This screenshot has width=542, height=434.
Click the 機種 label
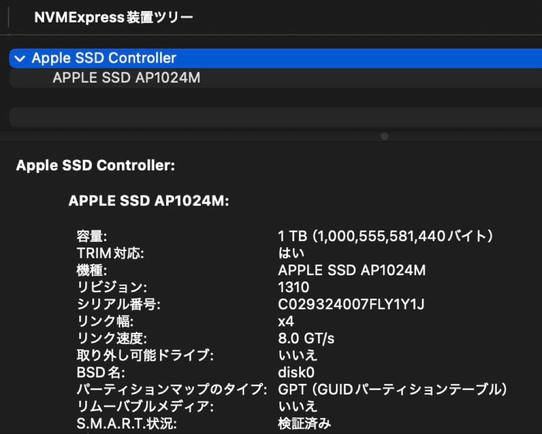tap(92, 270)
